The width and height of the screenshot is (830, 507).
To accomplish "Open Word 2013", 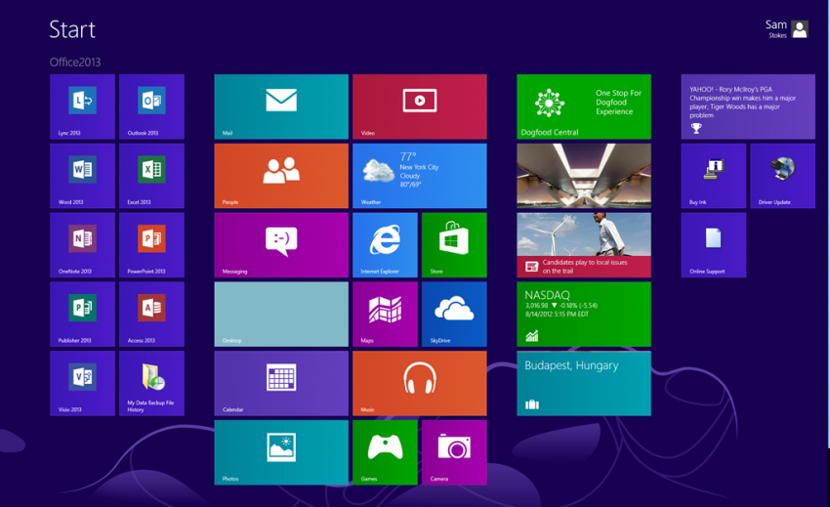I will pyautogui.click(x=82, y=176).
